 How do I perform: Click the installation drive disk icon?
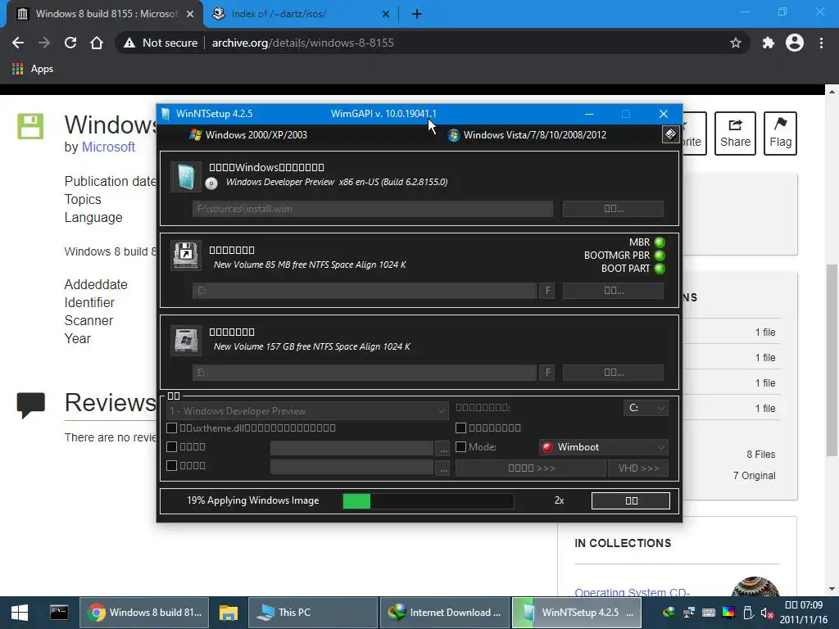(186, 340)
